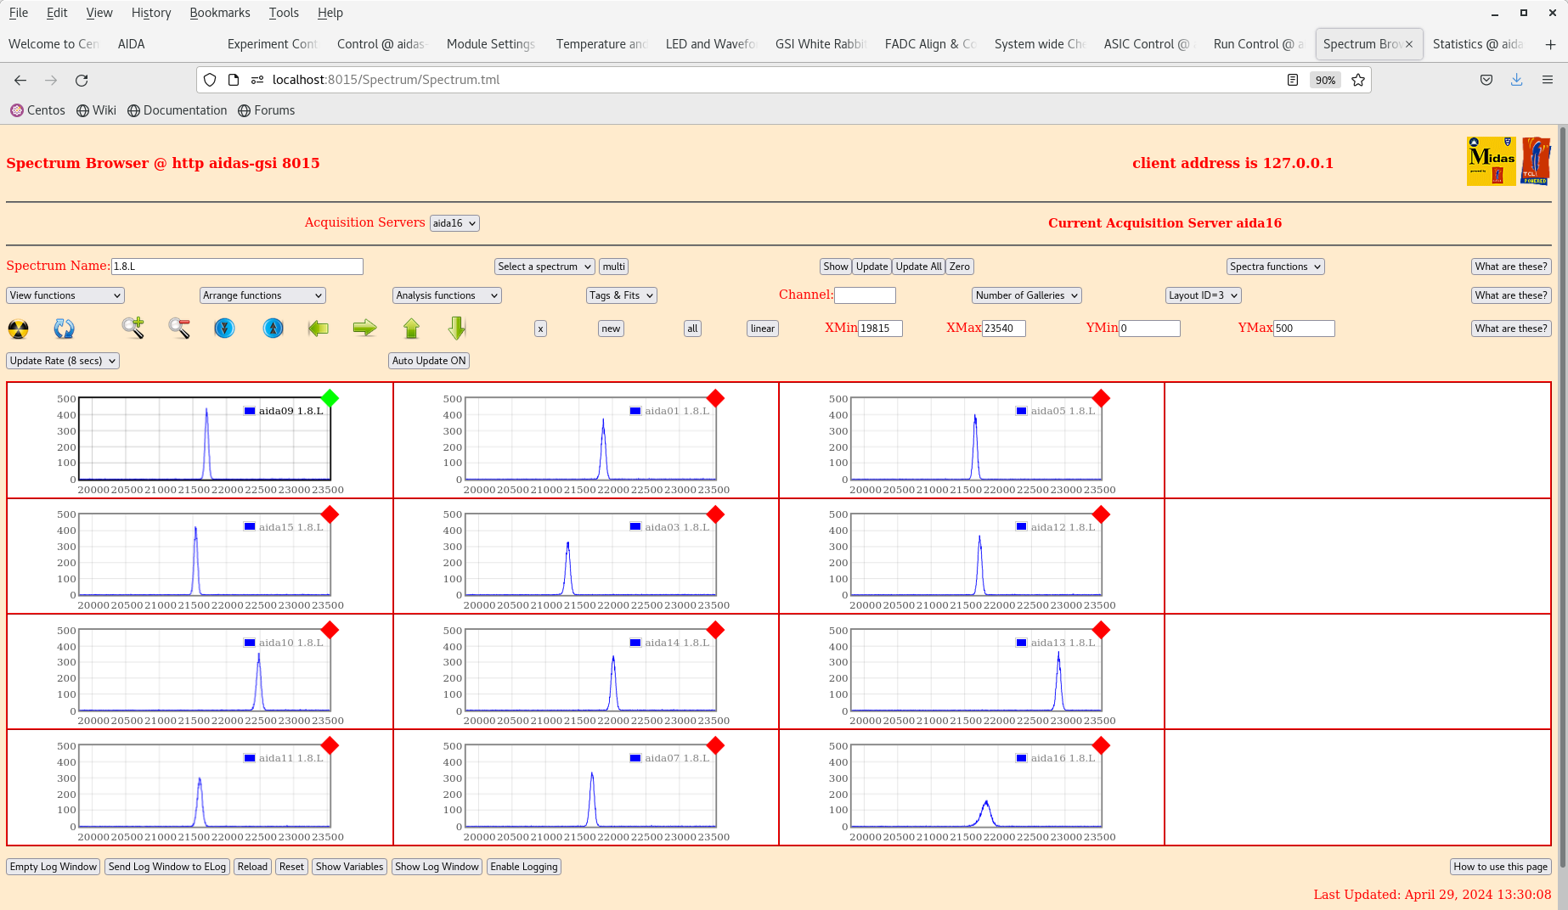
Task: Open the Acquisition Servers aida16 dropdown
Action: coord(454,223)
